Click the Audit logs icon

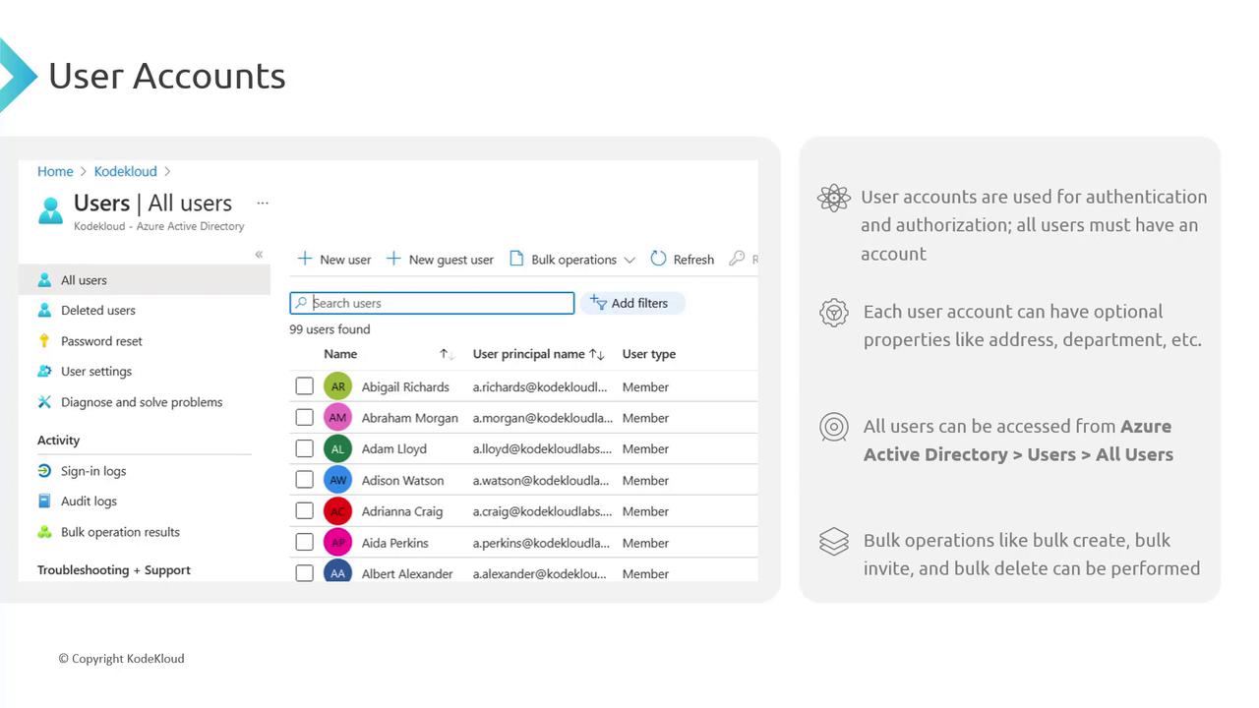(x=44, y=501)
